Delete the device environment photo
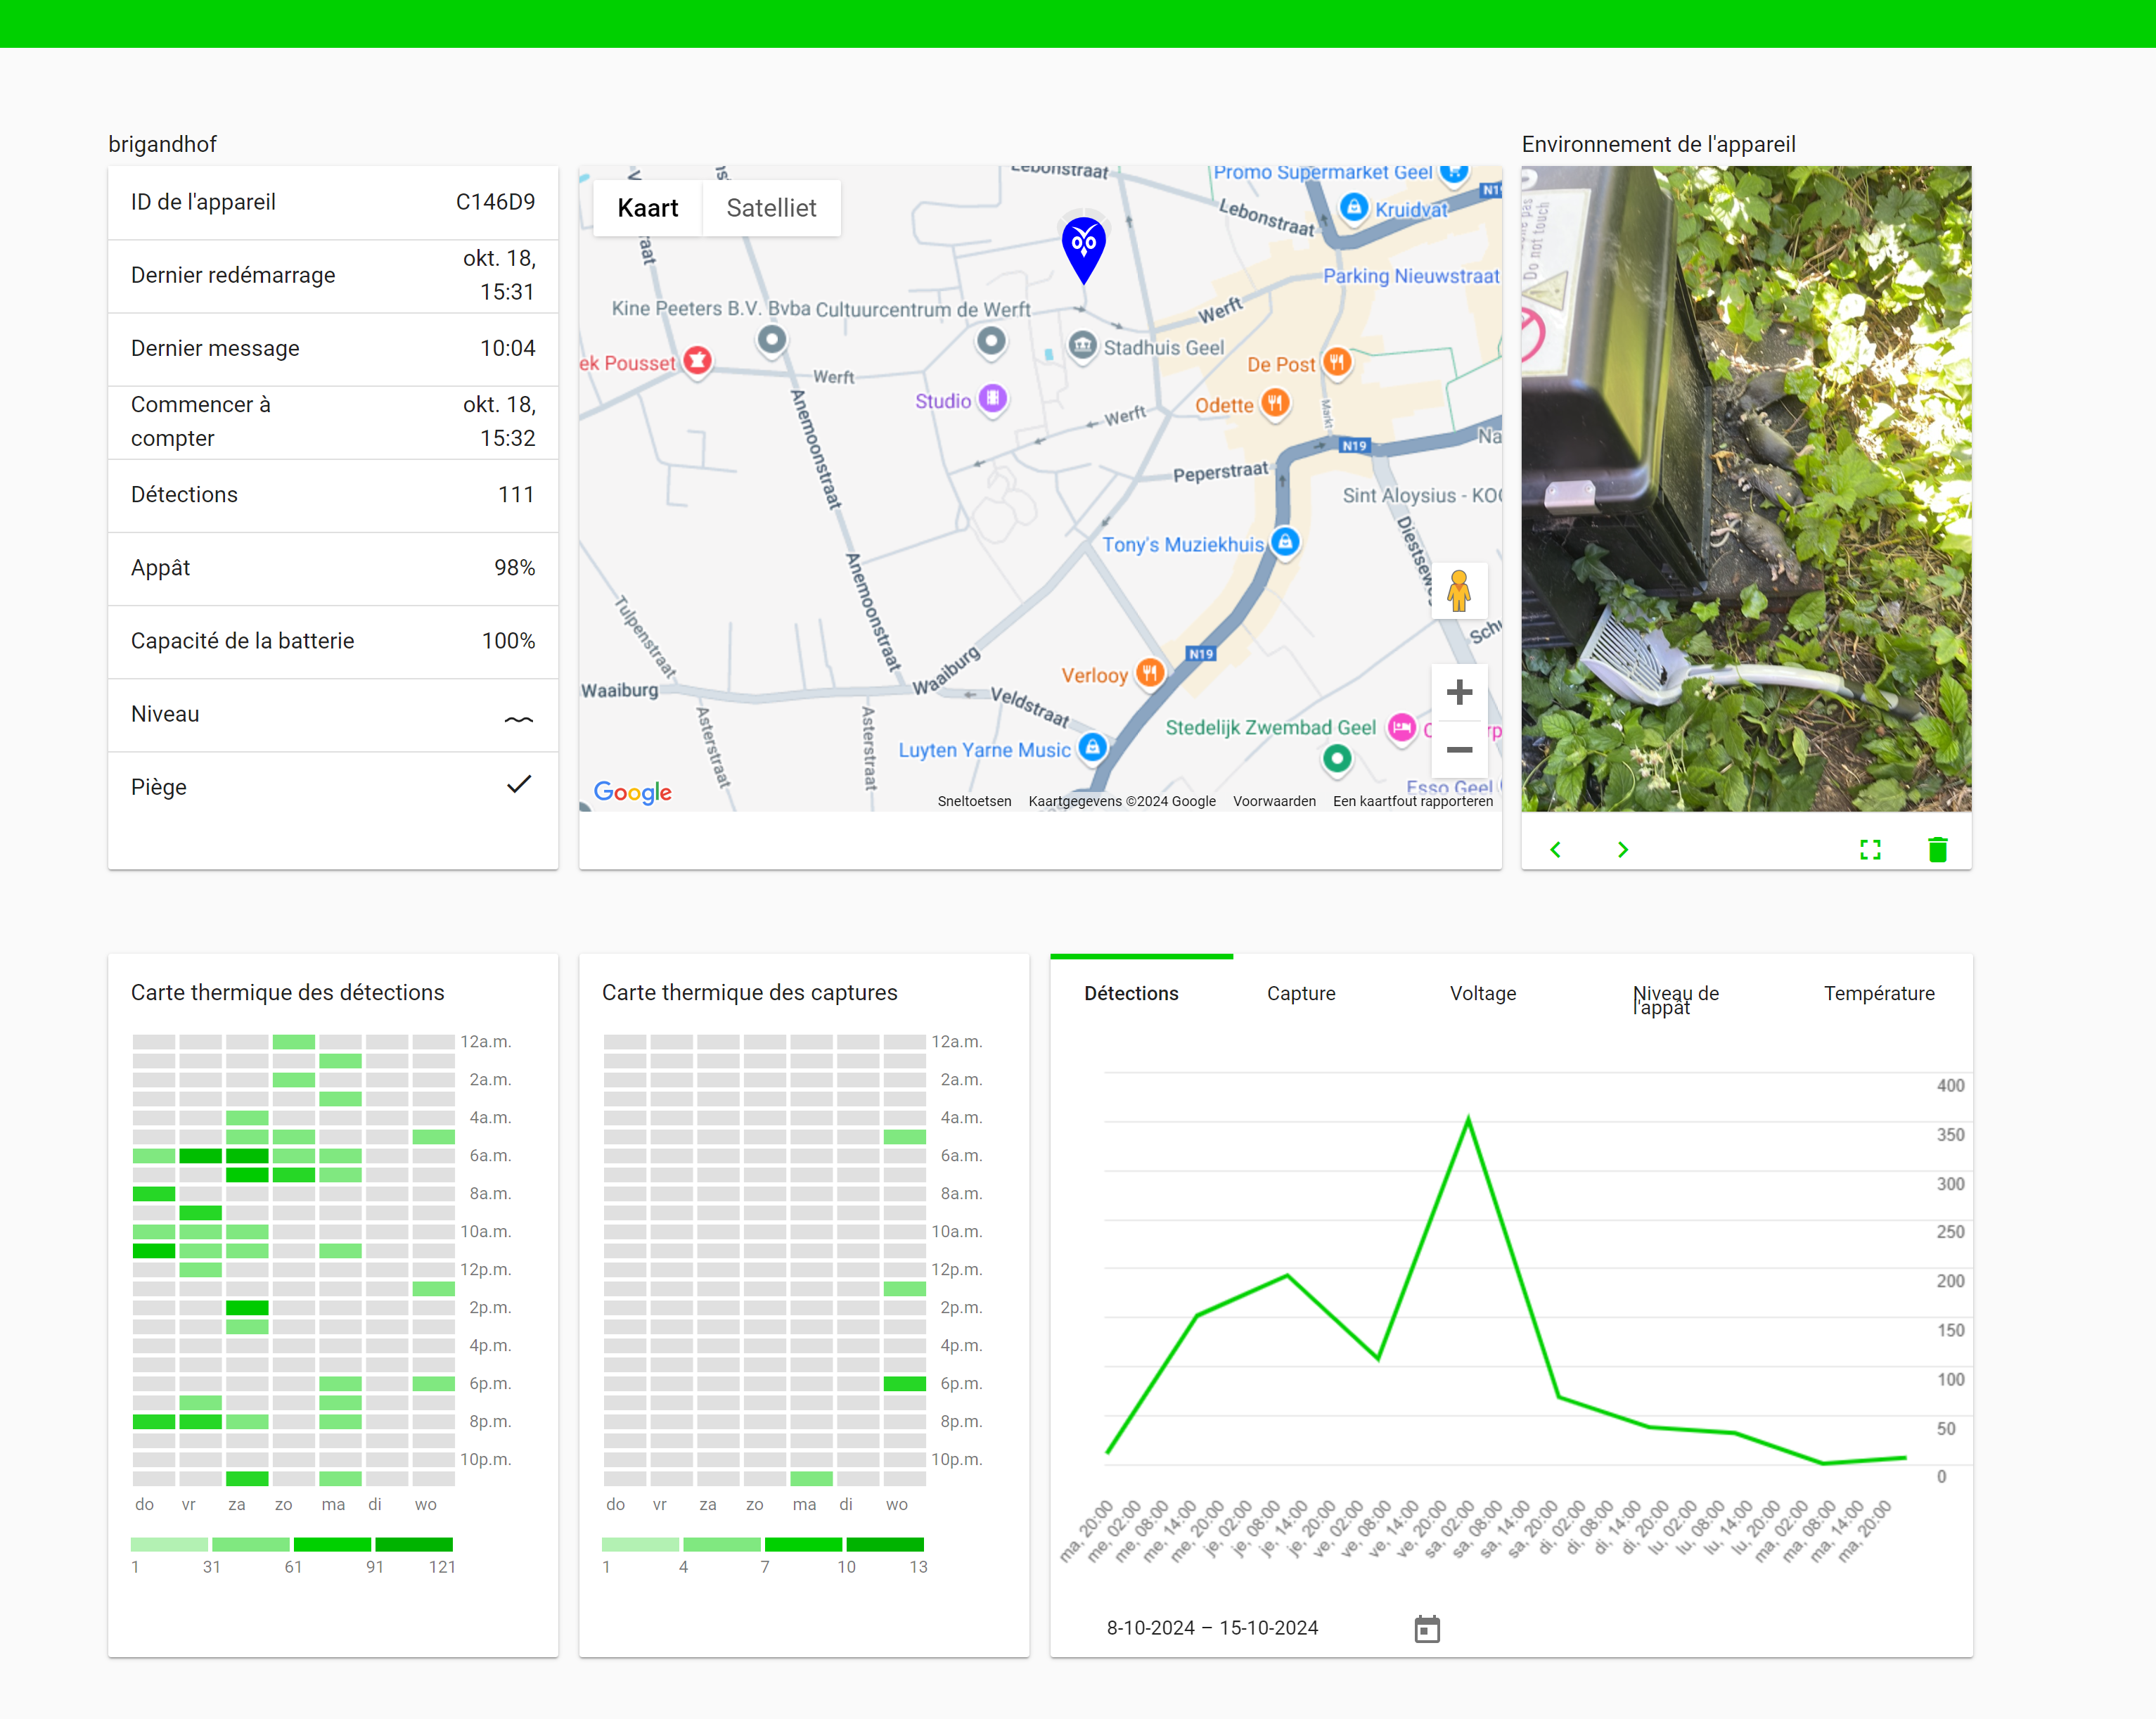Screen dimensions: 2156x1719 coord(1937,850)
